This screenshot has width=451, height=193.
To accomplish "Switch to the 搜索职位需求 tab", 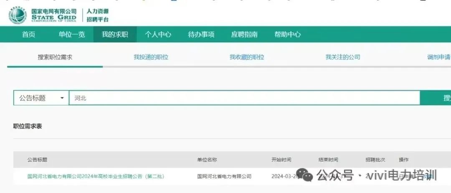I will coord(55,57).
